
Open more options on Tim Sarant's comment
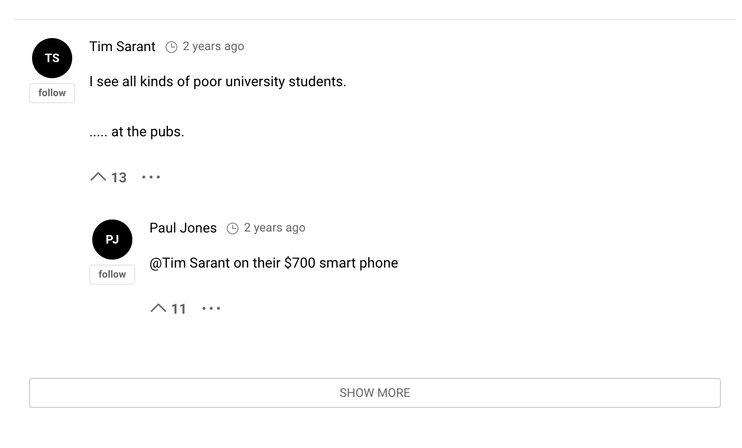point(151,177)
